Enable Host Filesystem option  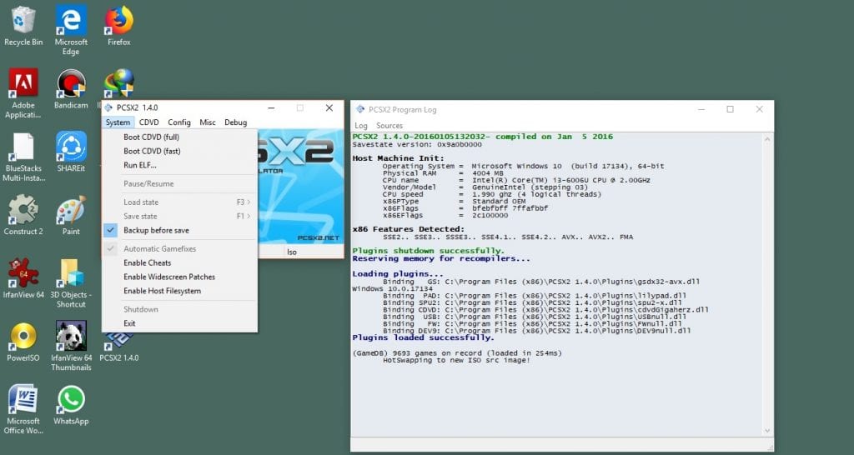coord(179,291)
